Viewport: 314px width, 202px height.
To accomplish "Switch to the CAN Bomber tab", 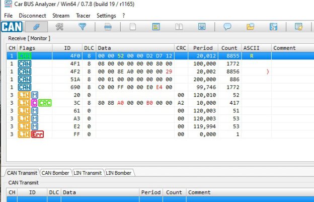I will [x=55, y=173].
